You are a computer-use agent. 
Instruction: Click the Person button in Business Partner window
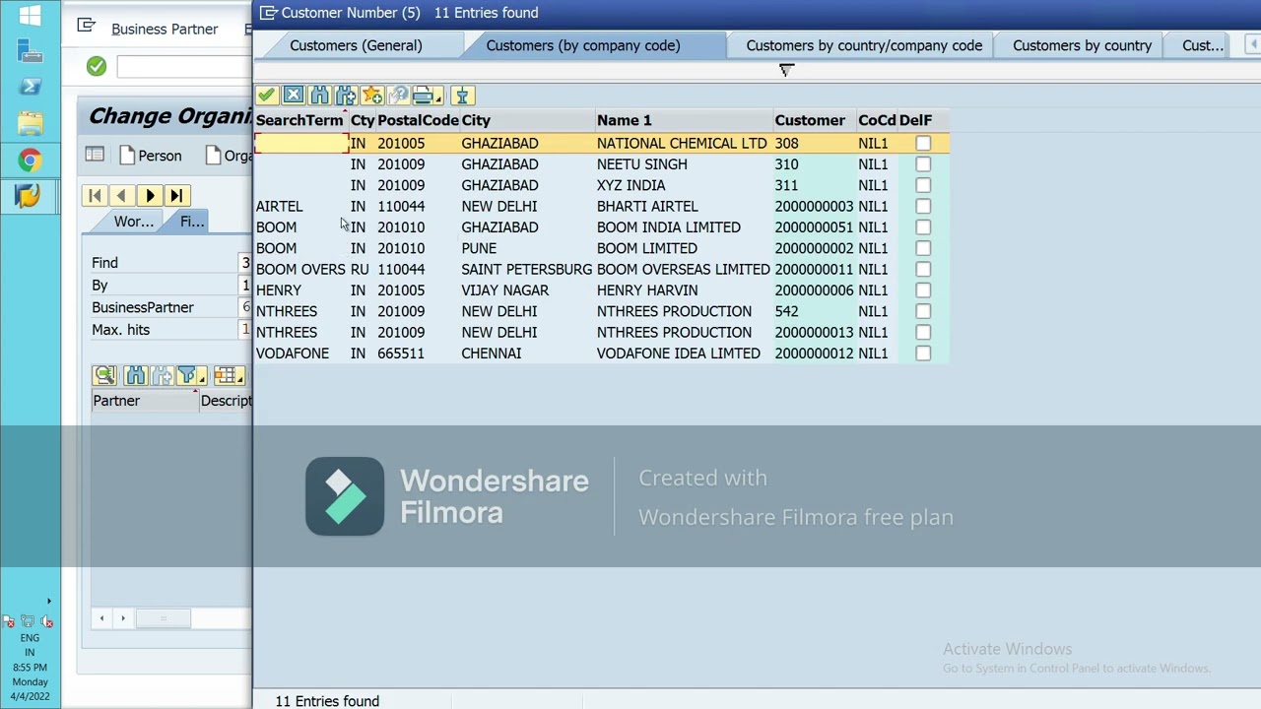pos(150,156)
